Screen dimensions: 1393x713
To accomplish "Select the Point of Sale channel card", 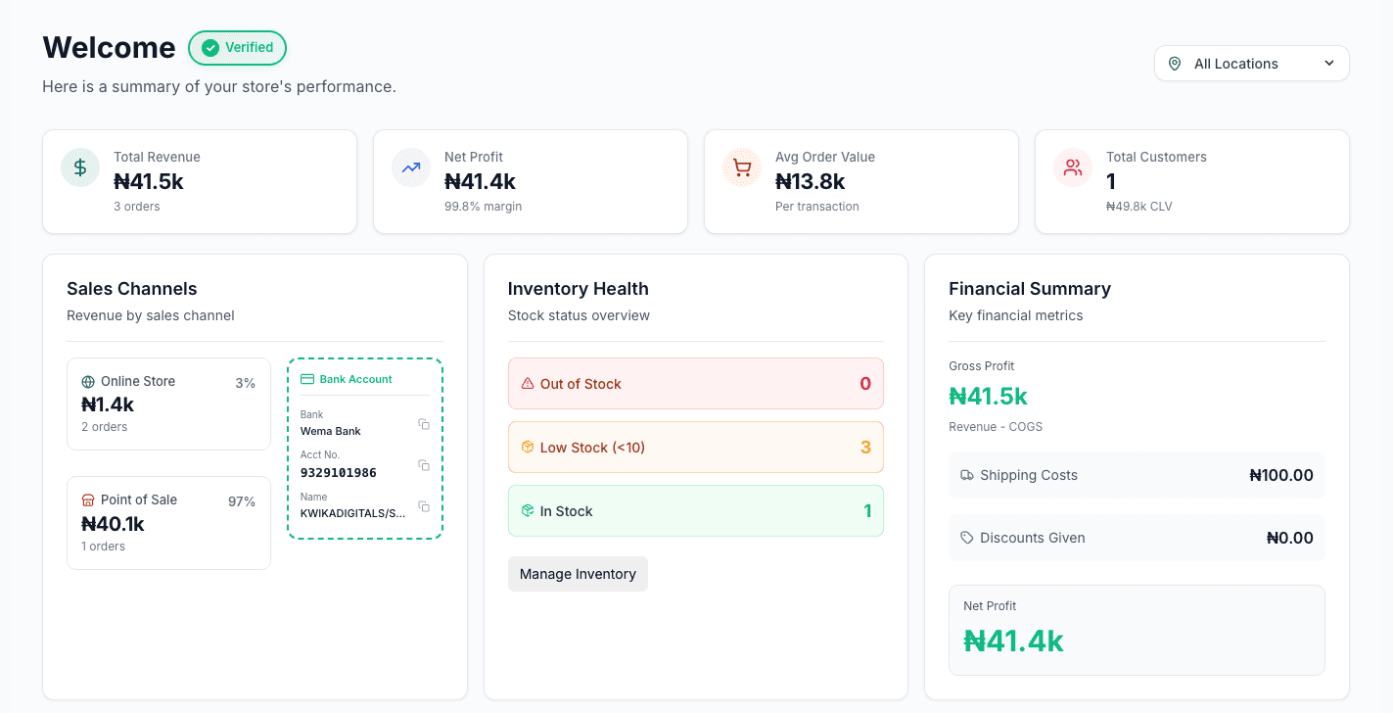I will (x=168, y=523).
